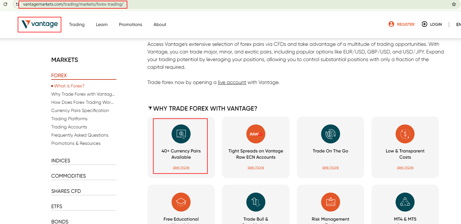Open Frequently Asked Questions sidebar link
The width and height of the screenshot is (461, 224).
point(80,135)
